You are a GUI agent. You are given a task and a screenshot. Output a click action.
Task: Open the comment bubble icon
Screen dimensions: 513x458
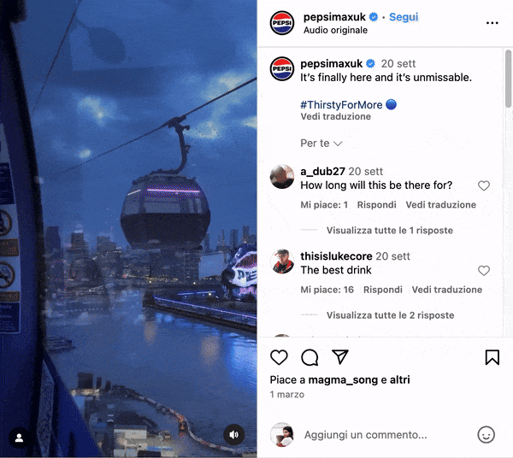(310, 357)
